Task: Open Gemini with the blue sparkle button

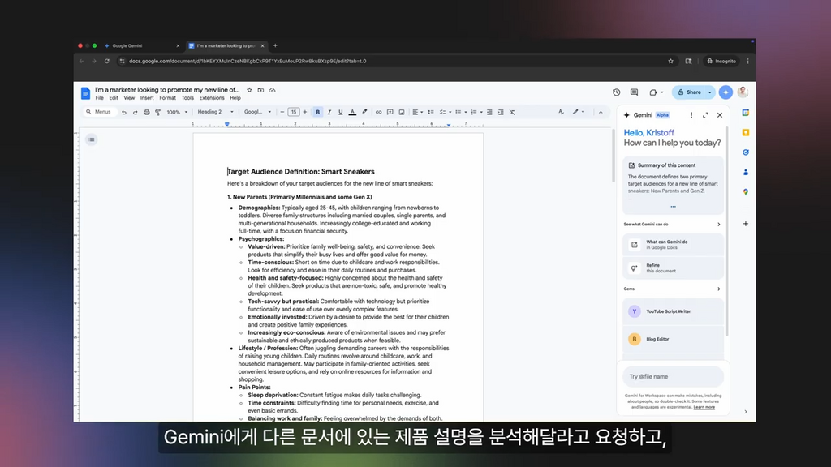Action: click(x=726, y=92)
